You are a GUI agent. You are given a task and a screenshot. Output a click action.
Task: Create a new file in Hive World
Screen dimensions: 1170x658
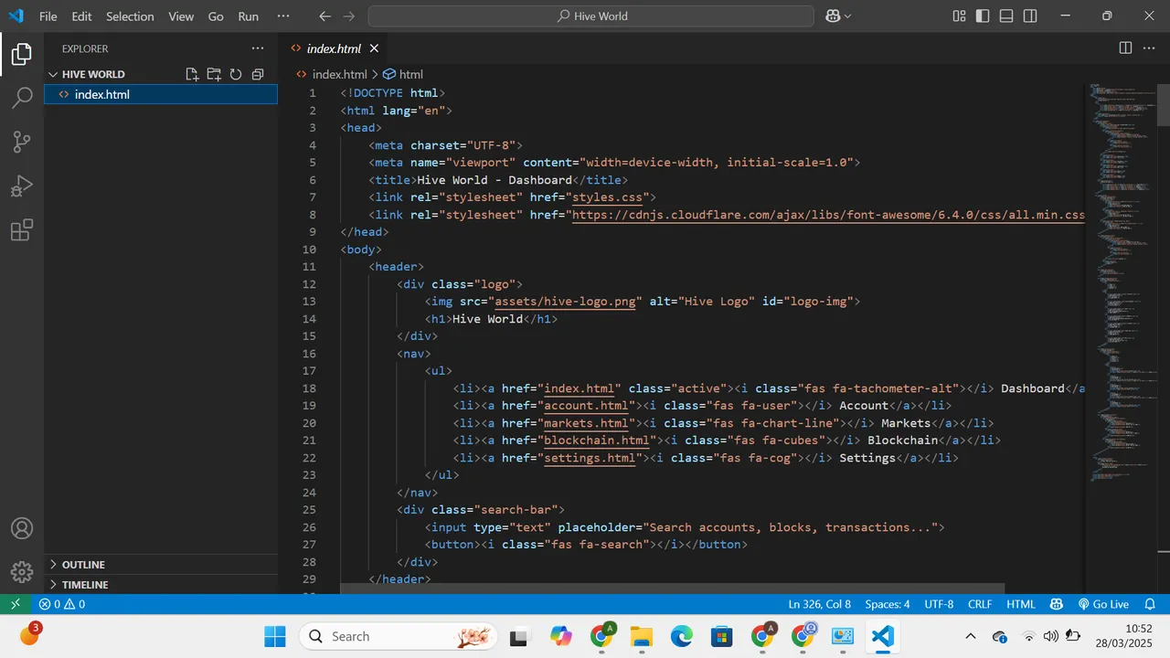coord(192,75)
